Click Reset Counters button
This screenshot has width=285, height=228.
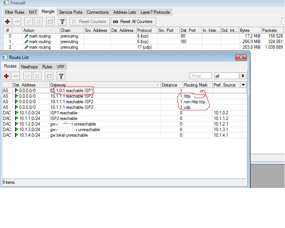pos(90,22)
